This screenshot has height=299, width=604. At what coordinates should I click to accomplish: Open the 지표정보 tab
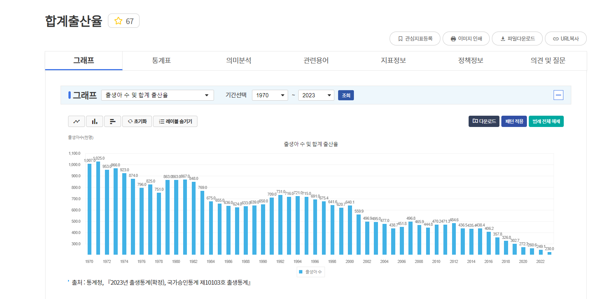click(393, 60)
